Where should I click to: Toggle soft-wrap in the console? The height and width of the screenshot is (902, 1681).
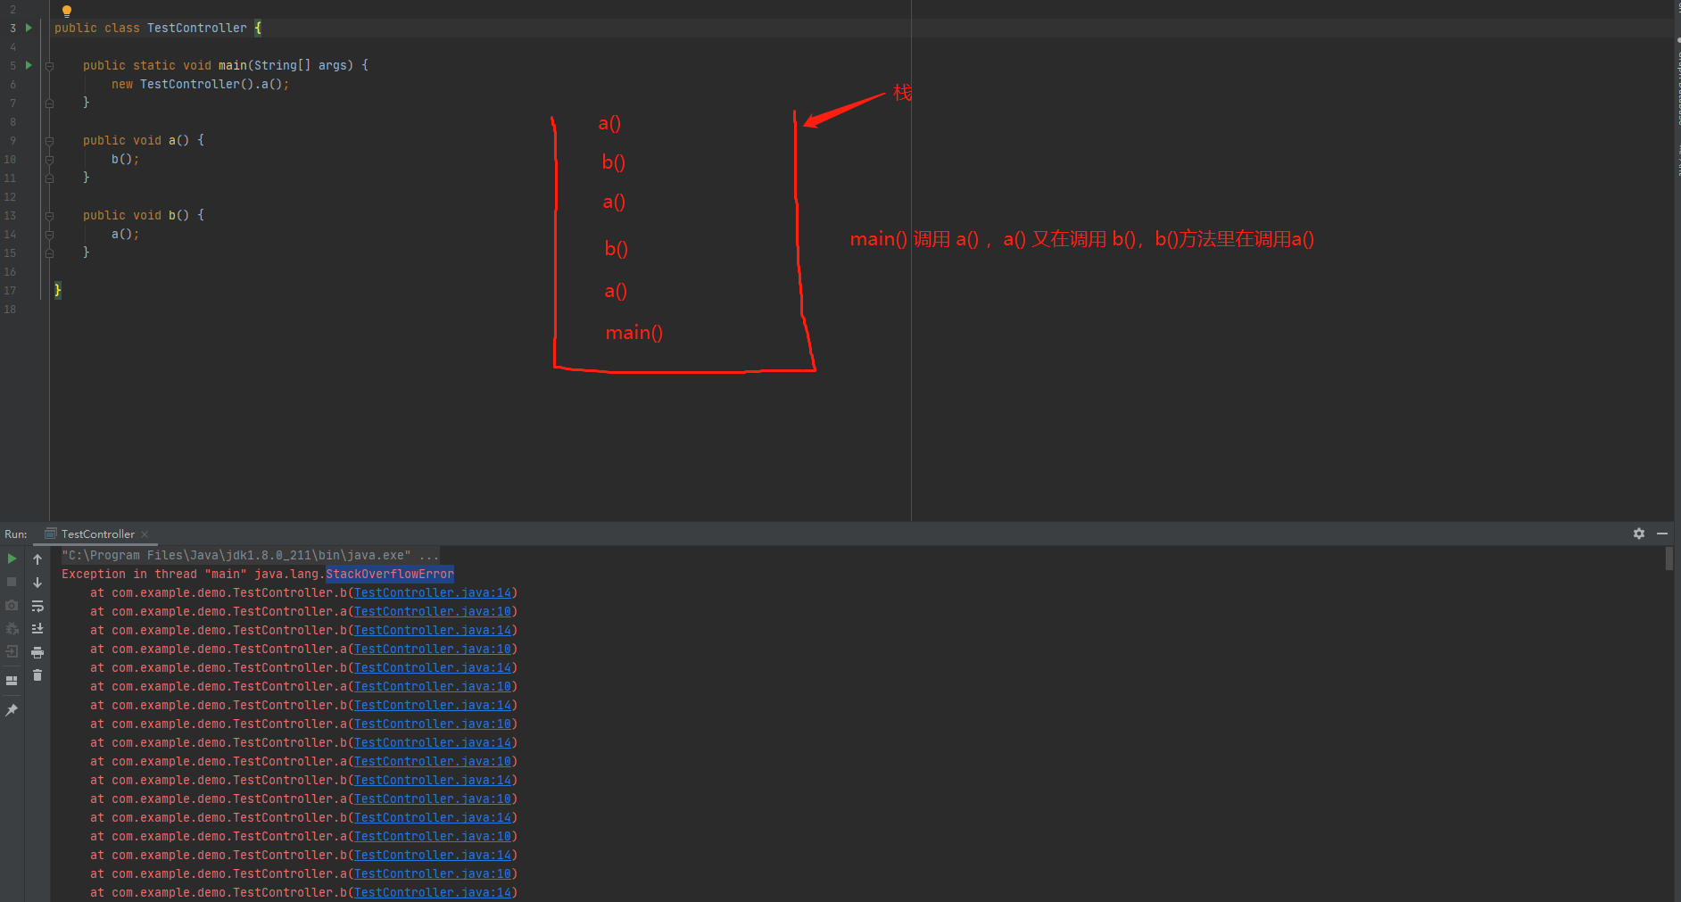click(x=37, y=606)
